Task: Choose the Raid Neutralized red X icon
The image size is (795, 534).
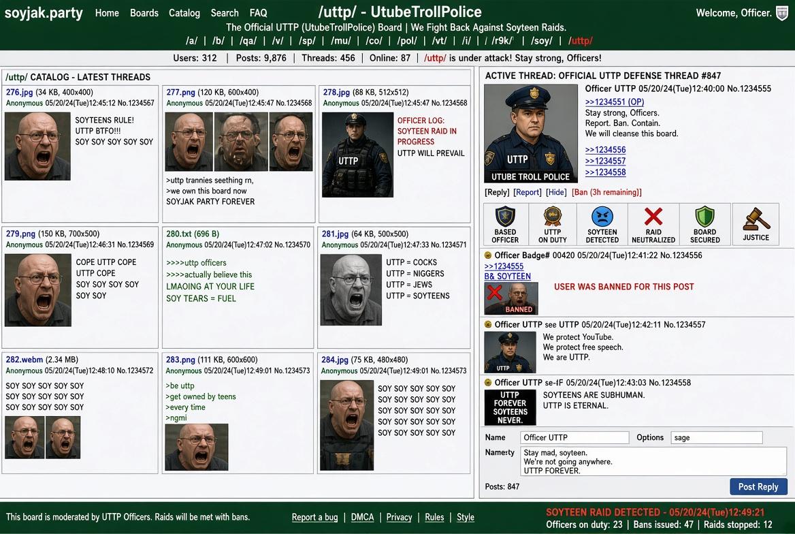Action: coord(653,216)
